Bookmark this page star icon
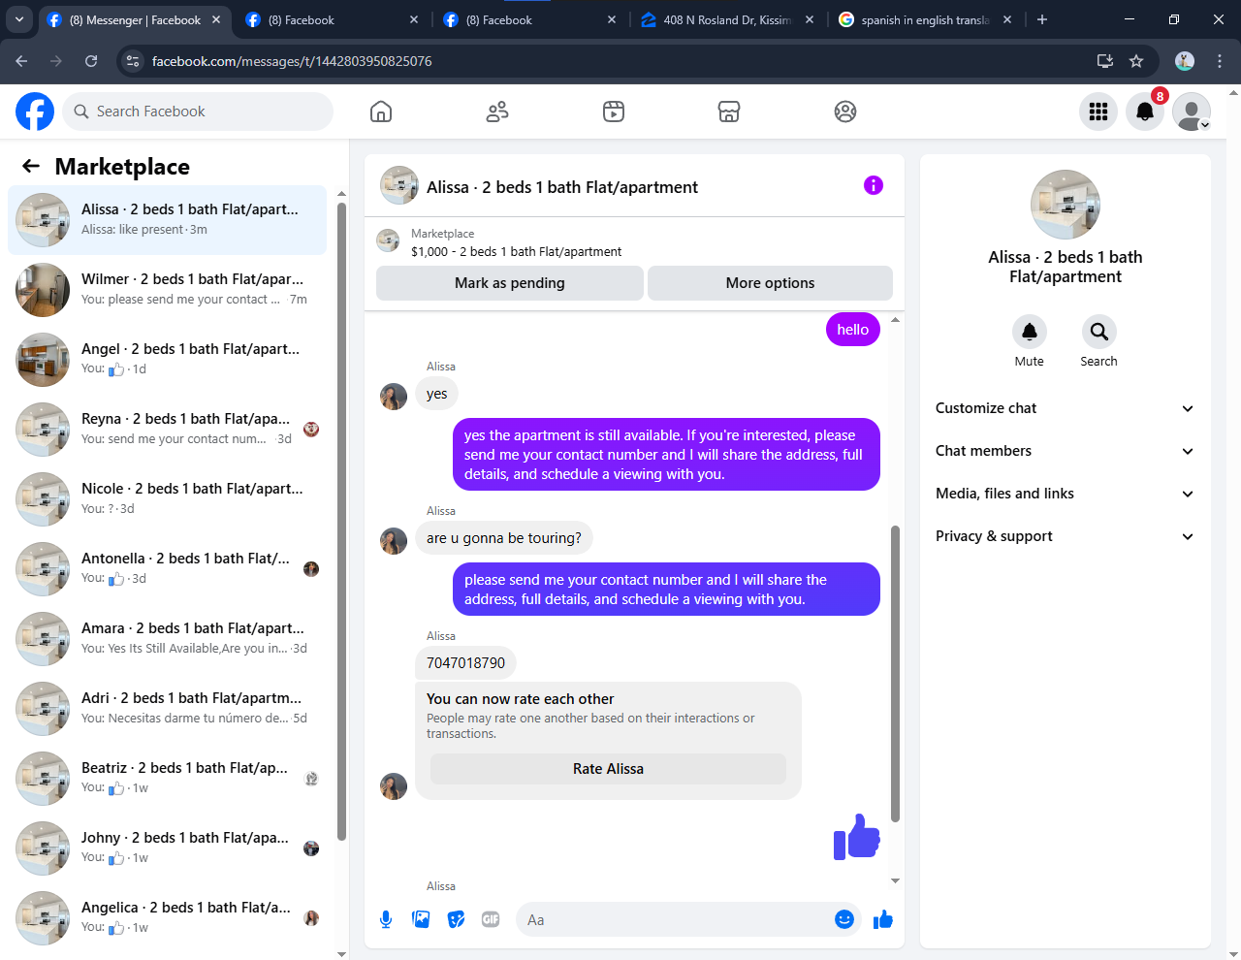Screen dimensions: 1241x960 (1136, 61)
